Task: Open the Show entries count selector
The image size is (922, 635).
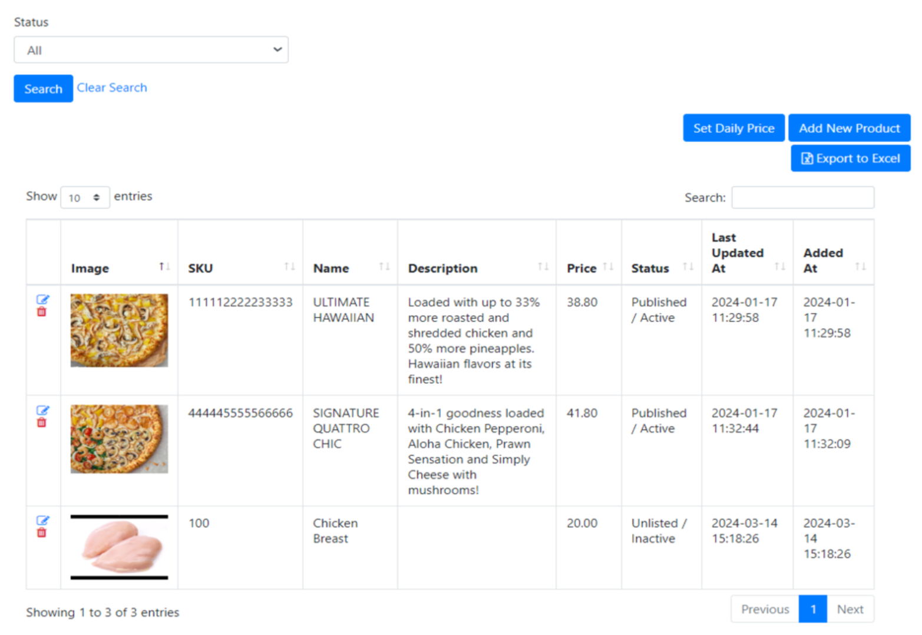Action: (84, 197)
